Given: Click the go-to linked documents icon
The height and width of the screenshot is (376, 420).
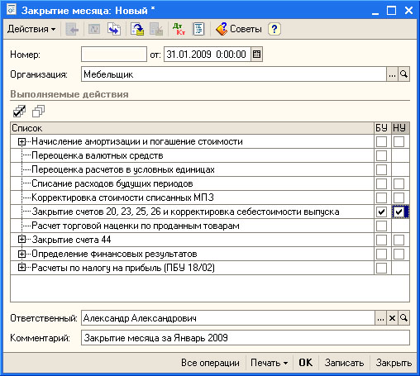Looking at the screenshot, I should tap(114, 29).
